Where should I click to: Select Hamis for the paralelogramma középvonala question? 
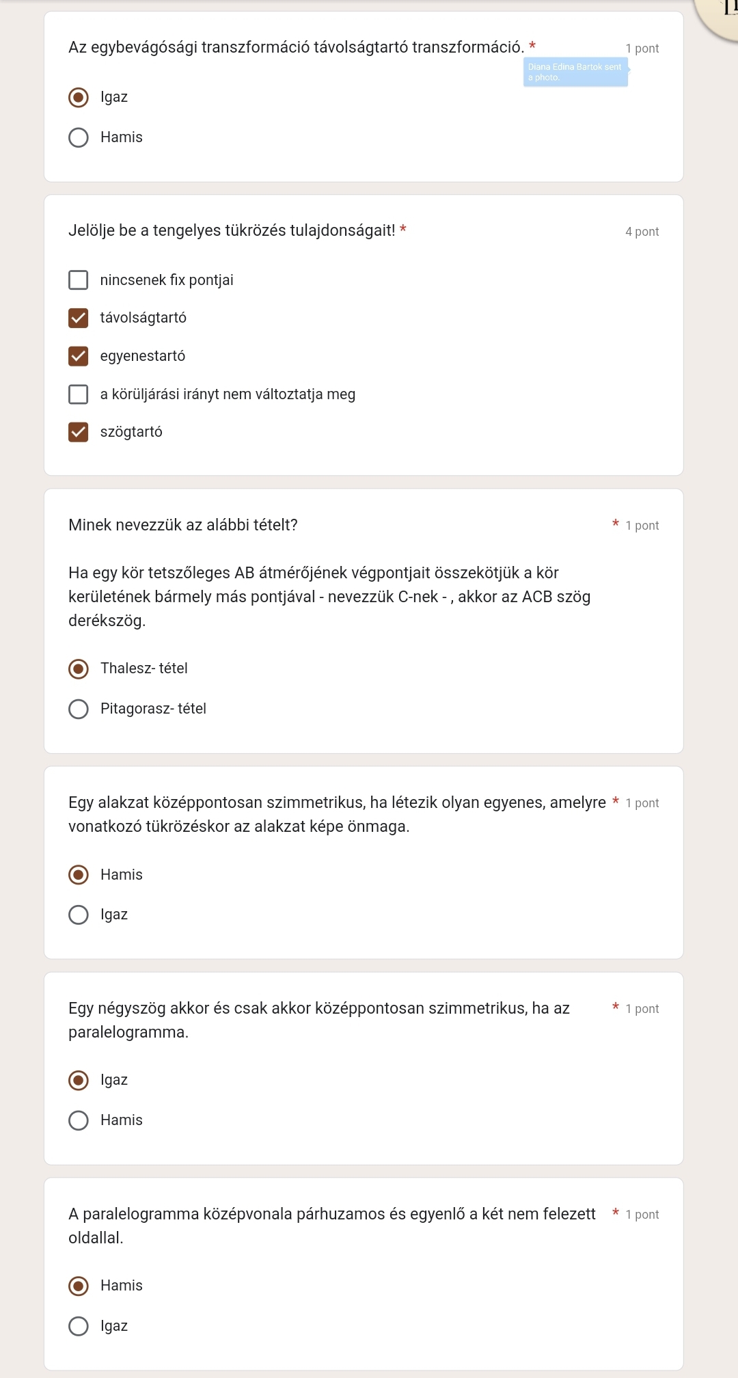click(79, 1286)
